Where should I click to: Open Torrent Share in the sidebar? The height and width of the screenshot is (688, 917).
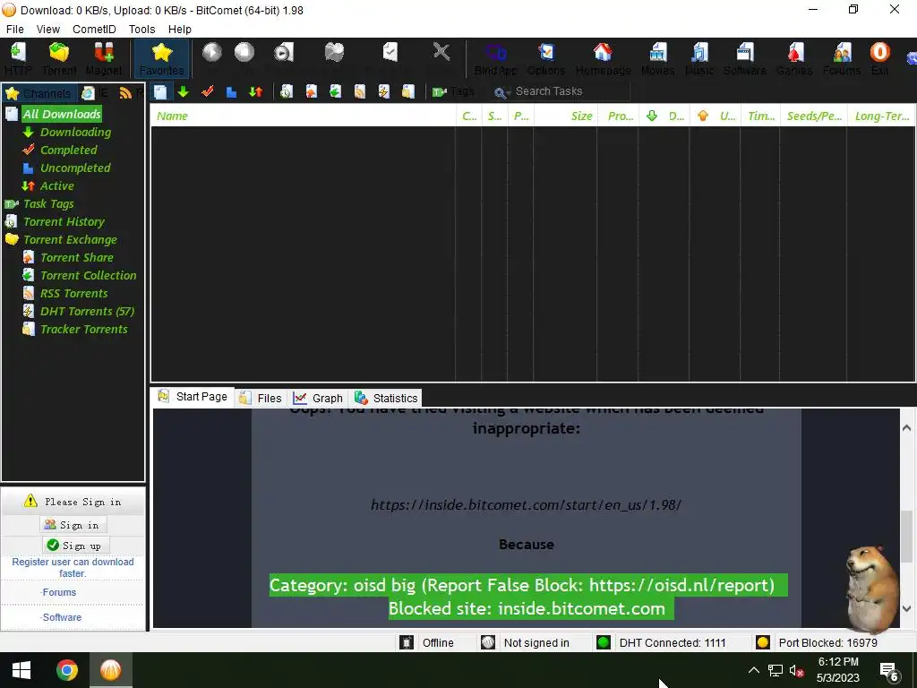click(77, 258)
